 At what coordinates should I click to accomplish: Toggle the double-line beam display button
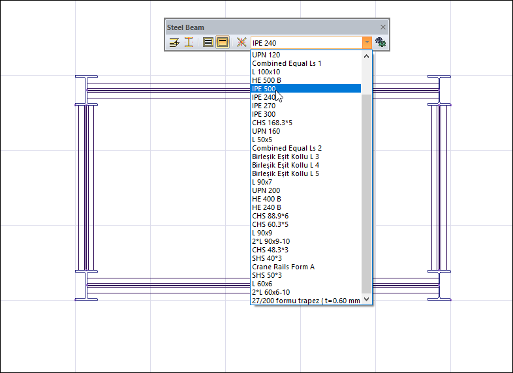coord(208,42)
